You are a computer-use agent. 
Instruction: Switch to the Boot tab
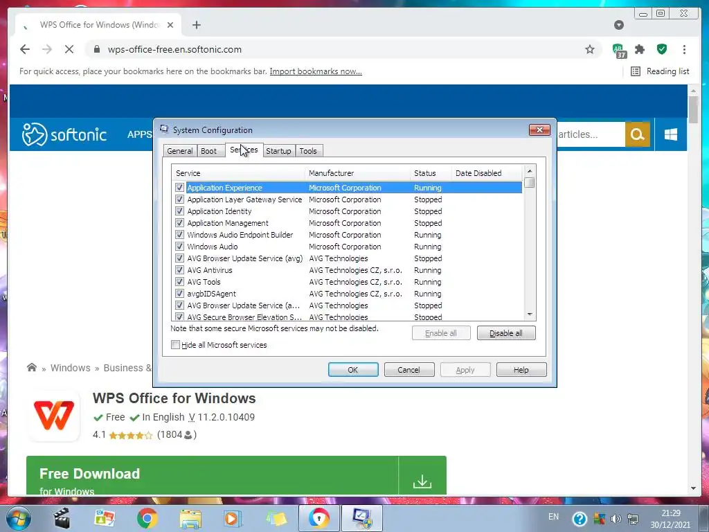coord(209,151)
